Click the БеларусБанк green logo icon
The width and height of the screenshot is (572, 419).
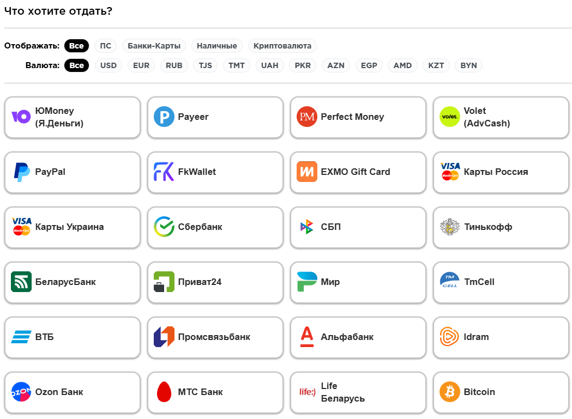(21, 282)
